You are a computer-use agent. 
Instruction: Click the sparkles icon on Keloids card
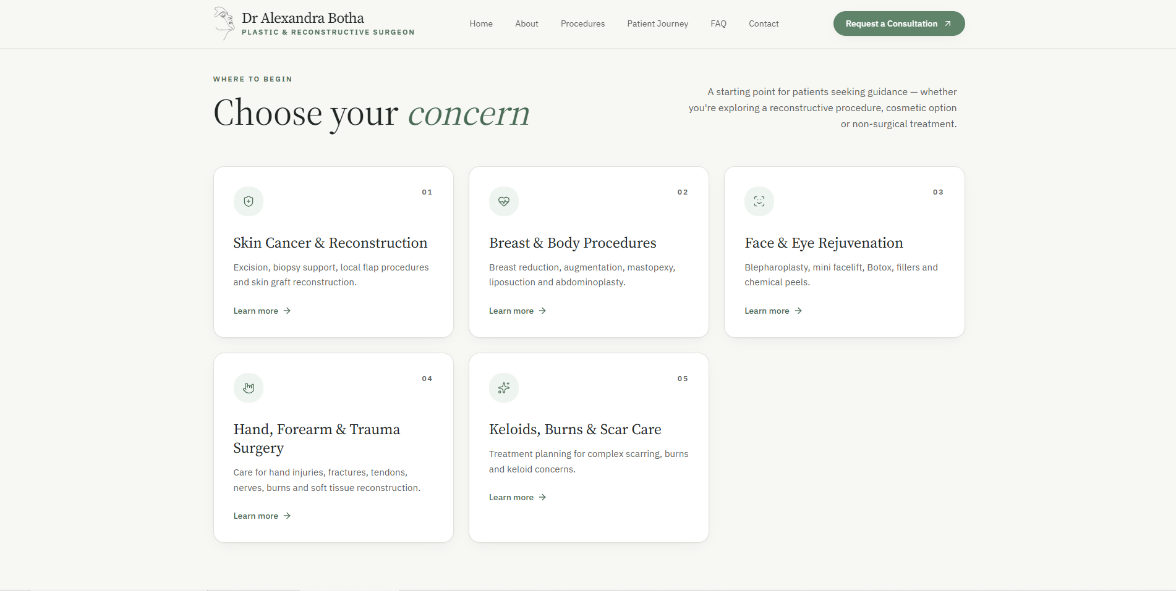click(504, 388)
